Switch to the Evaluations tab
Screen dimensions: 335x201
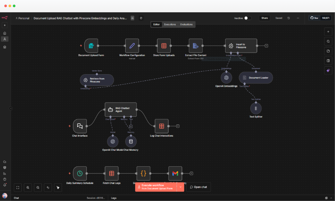click(x=186, y=24)
